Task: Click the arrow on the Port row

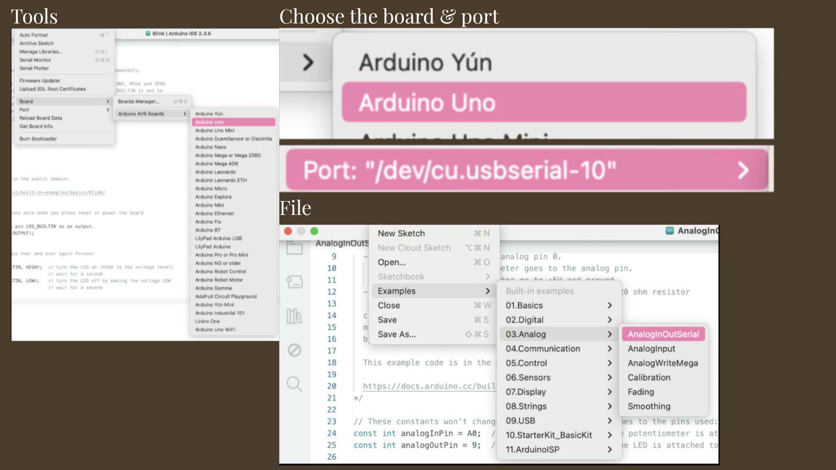Action: pyautogui.click(x=743, y=170)
